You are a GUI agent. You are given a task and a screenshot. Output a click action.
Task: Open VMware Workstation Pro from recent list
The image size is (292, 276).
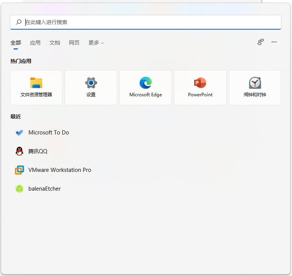(60, 170)
